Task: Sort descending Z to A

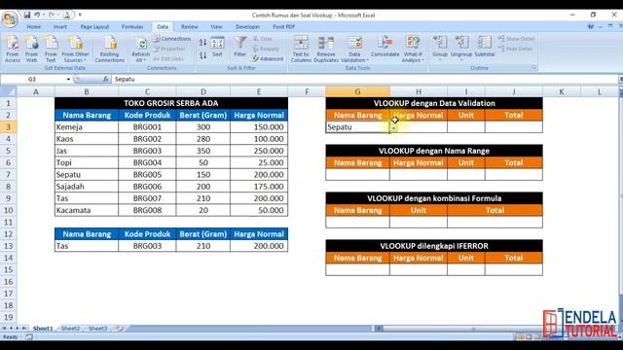Action: pos(202,55)
